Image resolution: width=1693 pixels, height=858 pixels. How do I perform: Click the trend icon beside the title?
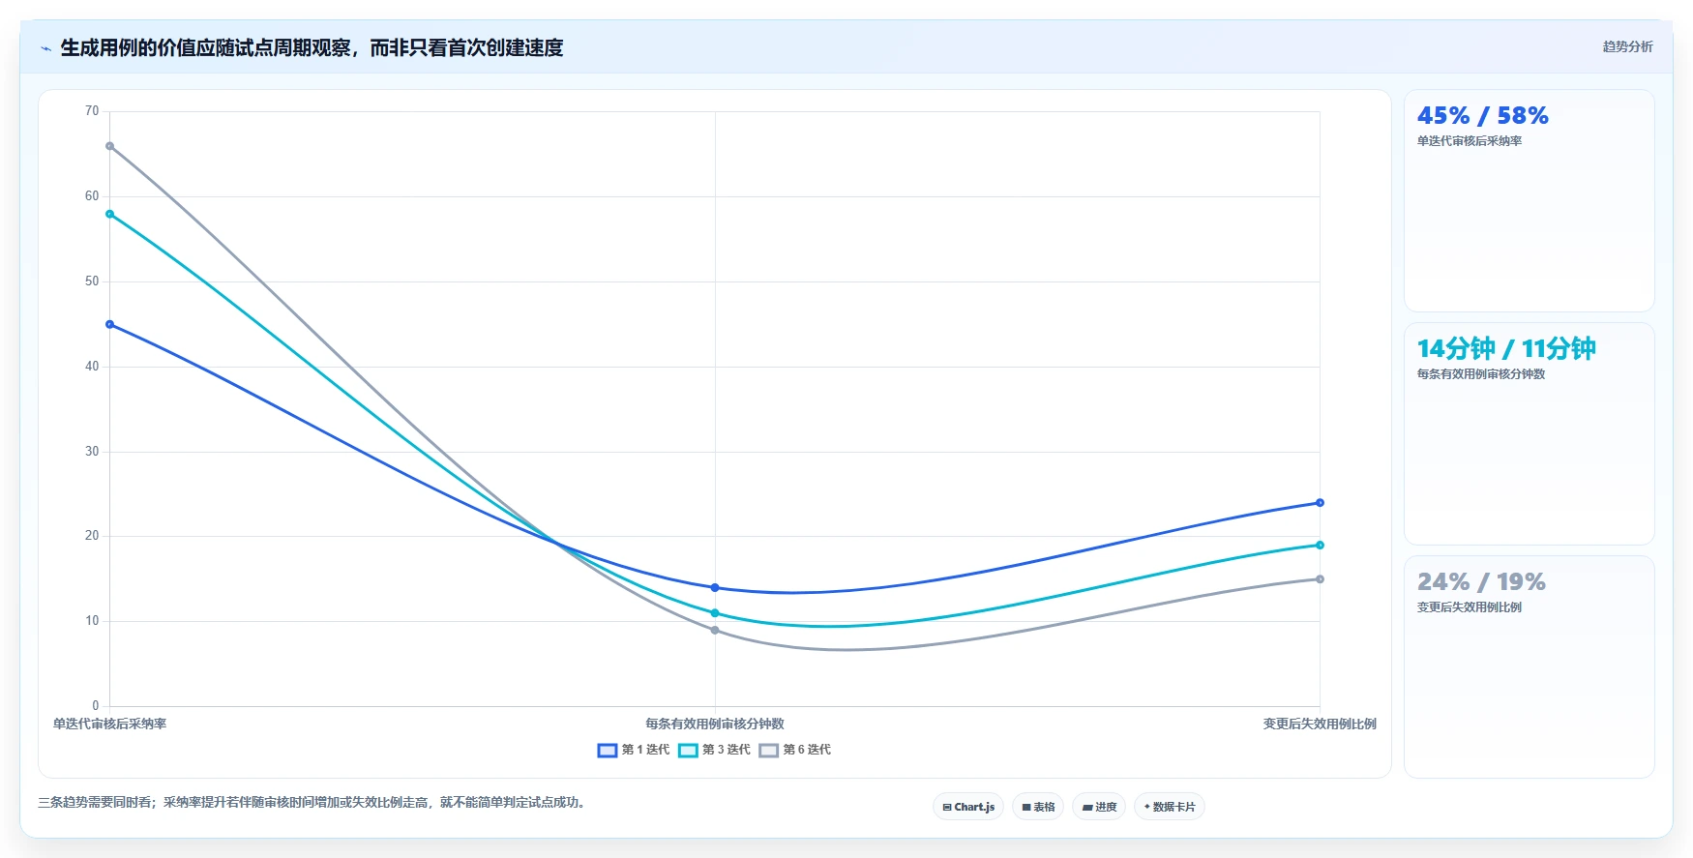pos(45,48)
